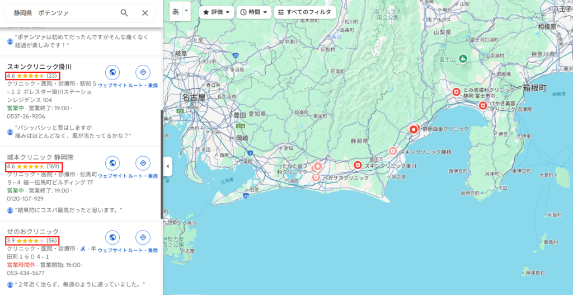
Task: Click the review snippet starting "パシッパシッと音はしますが"
Action: coord(73,132)
